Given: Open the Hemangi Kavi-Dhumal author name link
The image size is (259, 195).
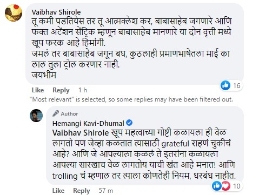Looking at the screenshot, I should pos(88,123).
